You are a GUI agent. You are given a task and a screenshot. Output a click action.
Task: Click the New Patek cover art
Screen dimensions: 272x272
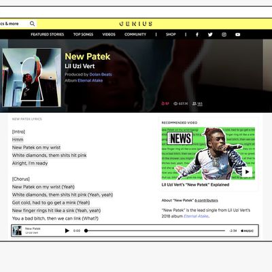tap(32, 78)
